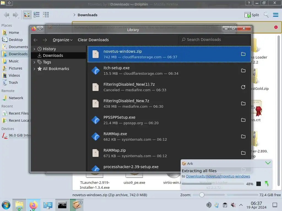Viewport: 282px width, 211px height.
Task: Collapse the Ark notification popup
Action: (268, 163)
